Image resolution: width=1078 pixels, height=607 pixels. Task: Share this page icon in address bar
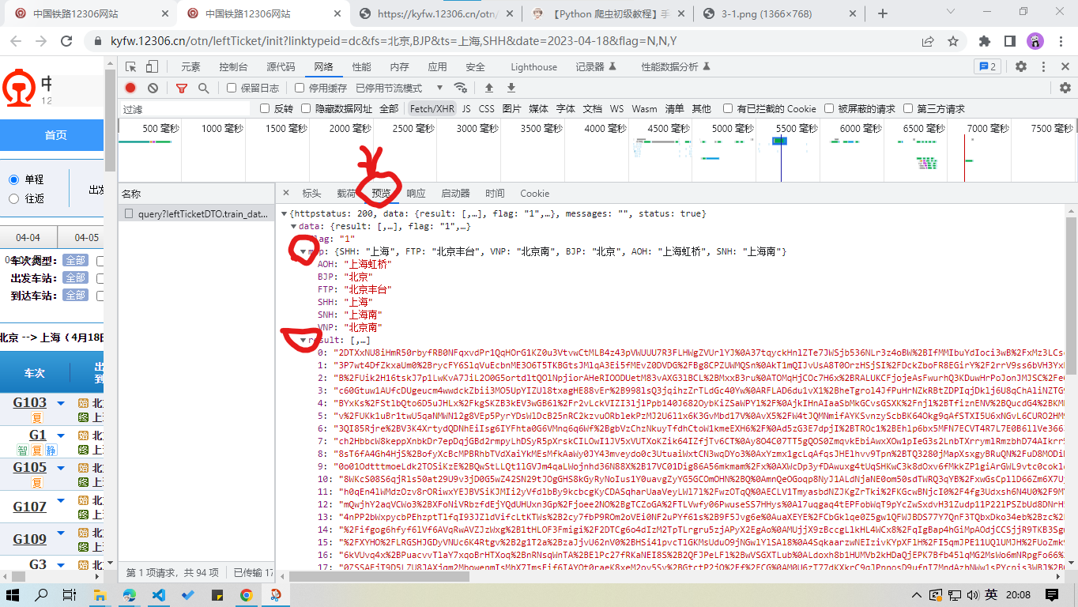pyautogui.click(x=928, y=41)
